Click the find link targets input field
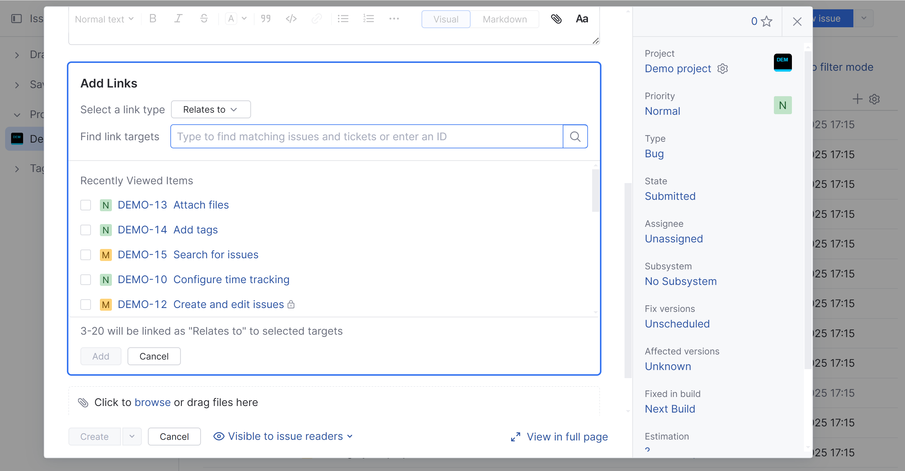Viewport: 905px width, 471px height. [x=367, y=137]
